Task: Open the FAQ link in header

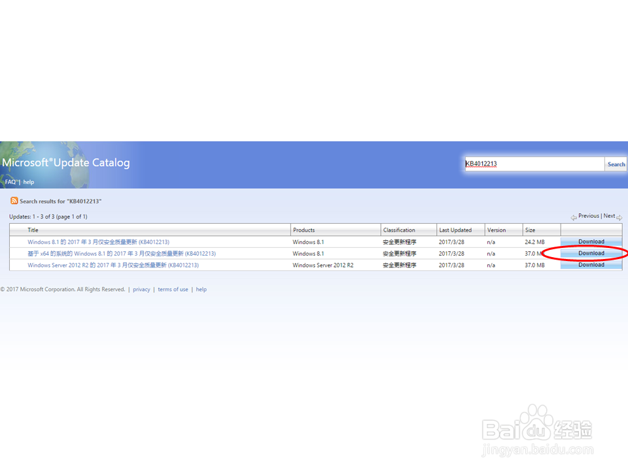Action: coord(10,182)
